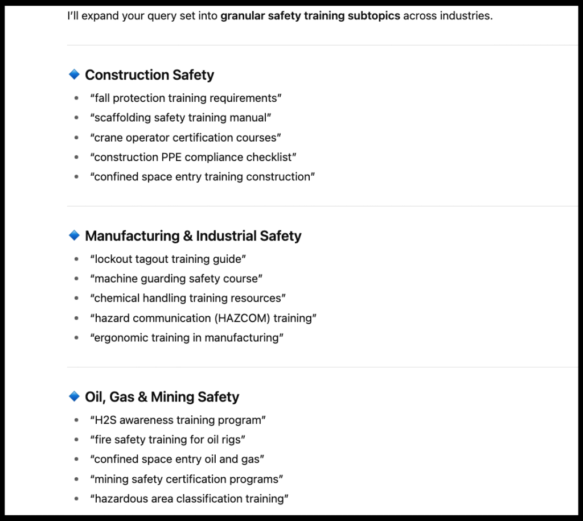
Task: Click "construction PPE compliance checklist" bullet
Action: tap(193, 157)
